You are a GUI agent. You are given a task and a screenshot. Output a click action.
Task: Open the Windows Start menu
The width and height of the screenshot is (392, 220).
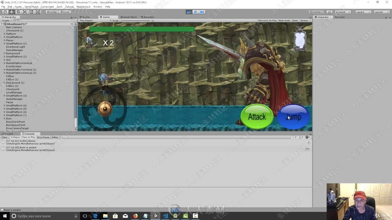(x=5, y=216)
